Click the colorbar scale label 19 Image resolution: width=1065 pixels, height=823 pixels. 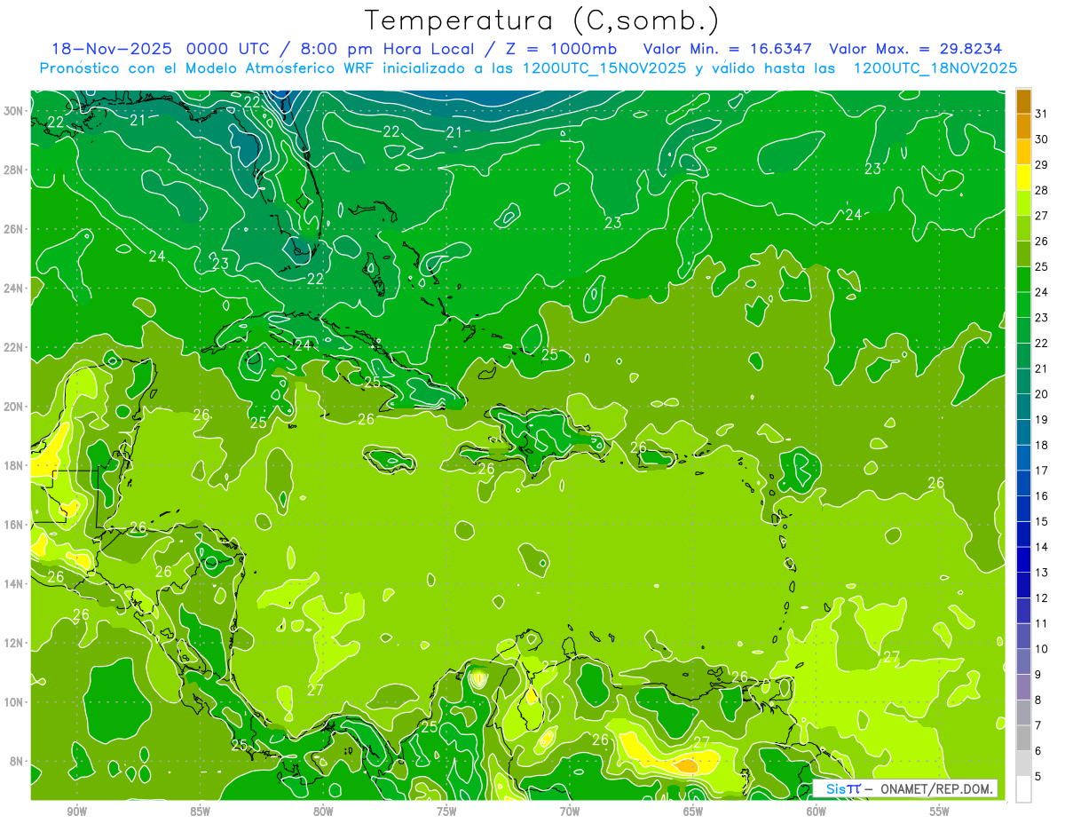[x=1042, y=419]
